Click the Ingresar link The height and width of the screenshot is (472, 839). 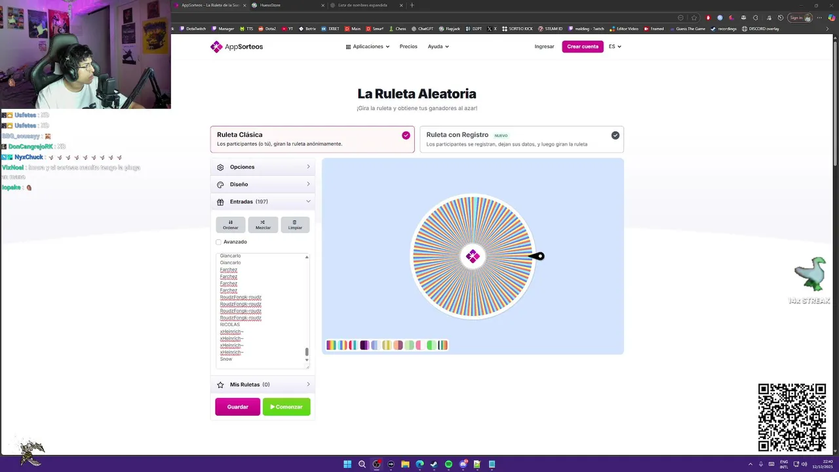544,47
